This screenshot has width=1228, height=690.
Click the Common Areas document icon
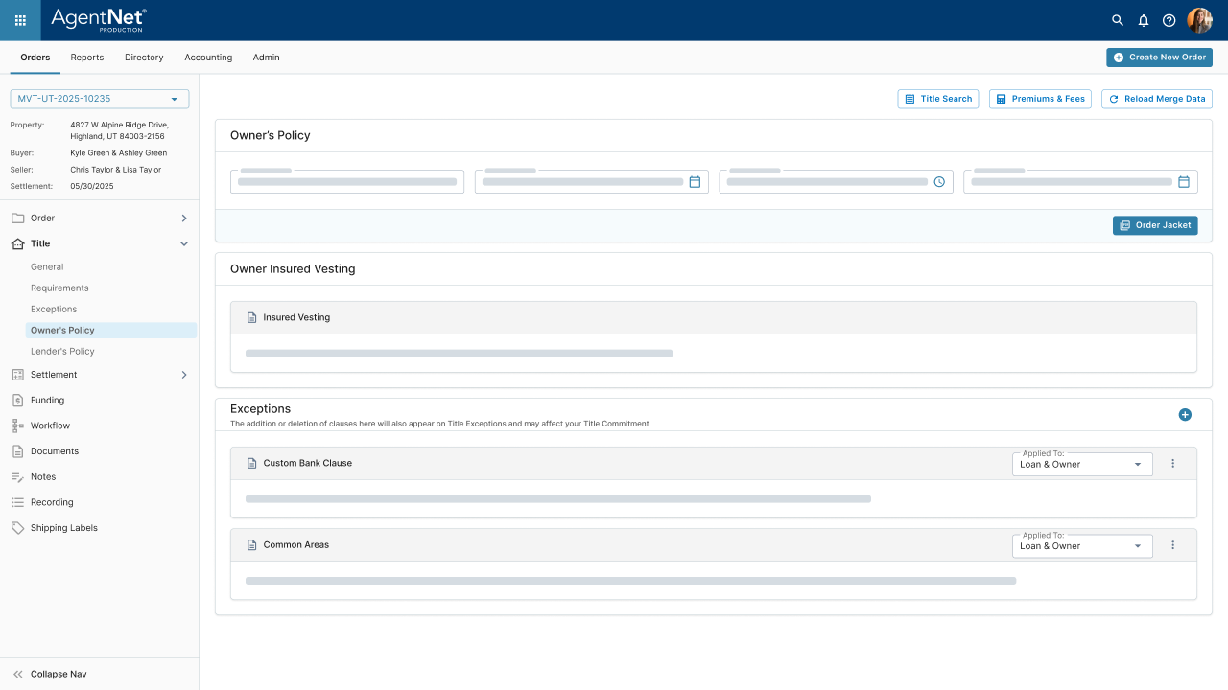point(252,545)
